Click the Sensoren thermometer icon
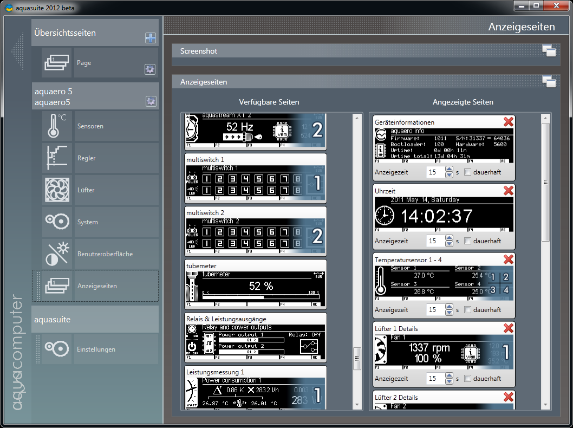This screenshot has width=573, height=428. [57, 126]
